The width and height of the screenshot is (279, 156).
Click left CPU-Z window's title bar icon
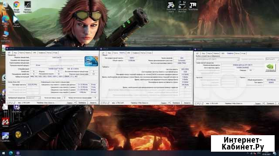(7, 49)
